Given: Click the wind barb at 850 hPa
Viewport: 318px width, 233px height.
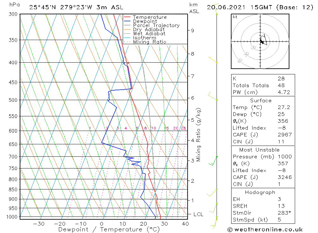Looking at the screenshot, I should tap(212, 192).
